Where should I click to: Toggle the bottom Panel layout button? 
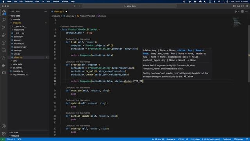tap(239, 6)
